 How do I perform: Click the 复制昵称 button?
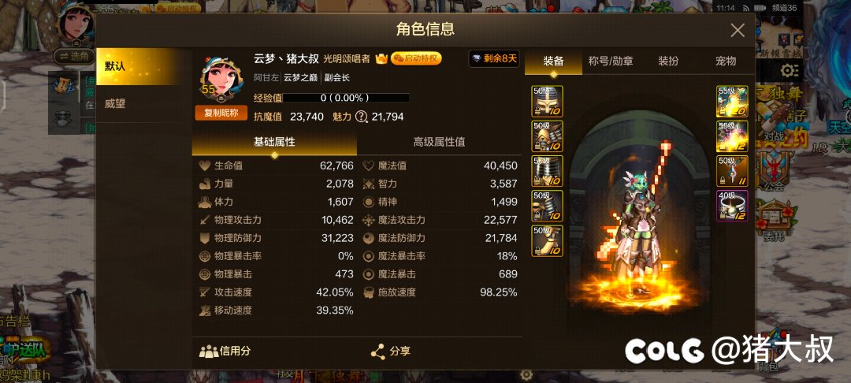[221, 113]
